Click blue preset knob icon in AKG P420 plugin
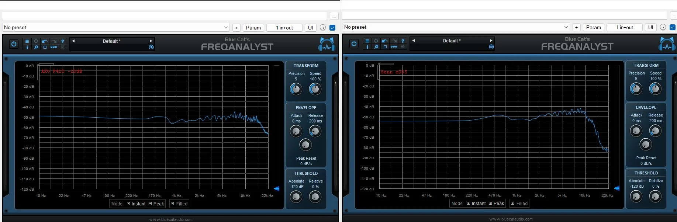 click(x=151, y=47)
